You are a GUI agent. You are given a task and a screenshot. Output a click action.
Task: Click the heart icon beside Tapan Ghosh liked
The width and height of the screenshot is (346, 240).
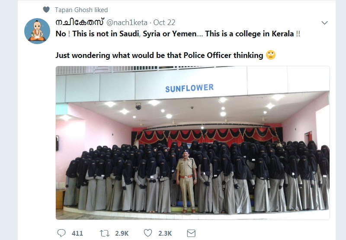tap(46, 10)
